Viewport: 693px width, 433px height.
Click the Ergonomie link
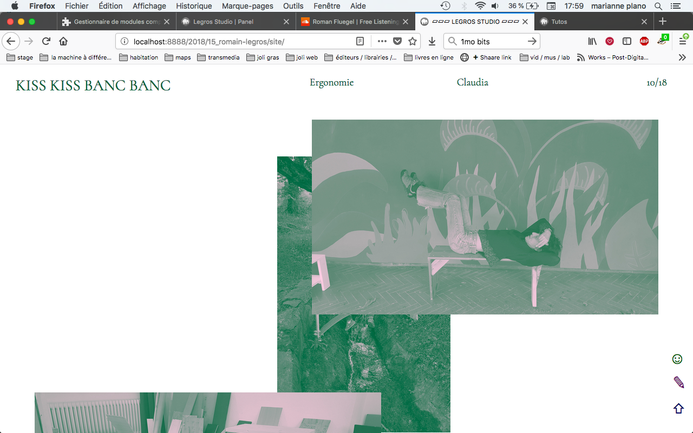[x=331, y=82]
